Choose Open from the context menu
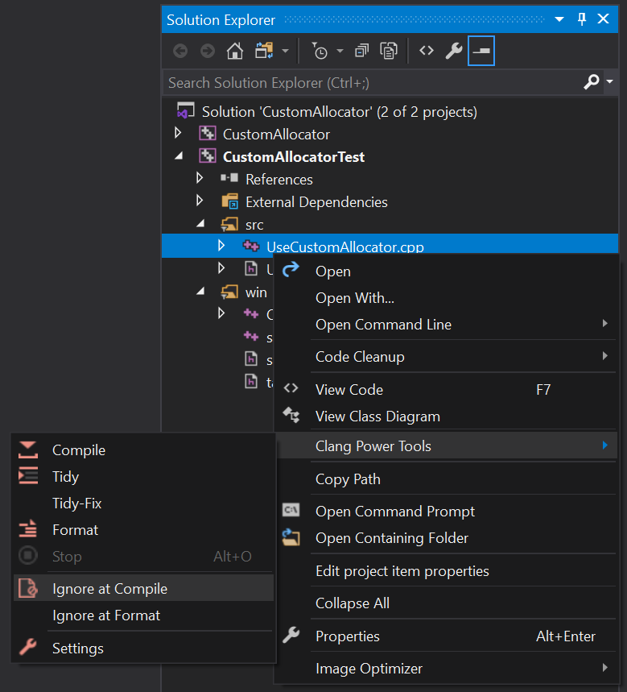 [x=445, y=271]
